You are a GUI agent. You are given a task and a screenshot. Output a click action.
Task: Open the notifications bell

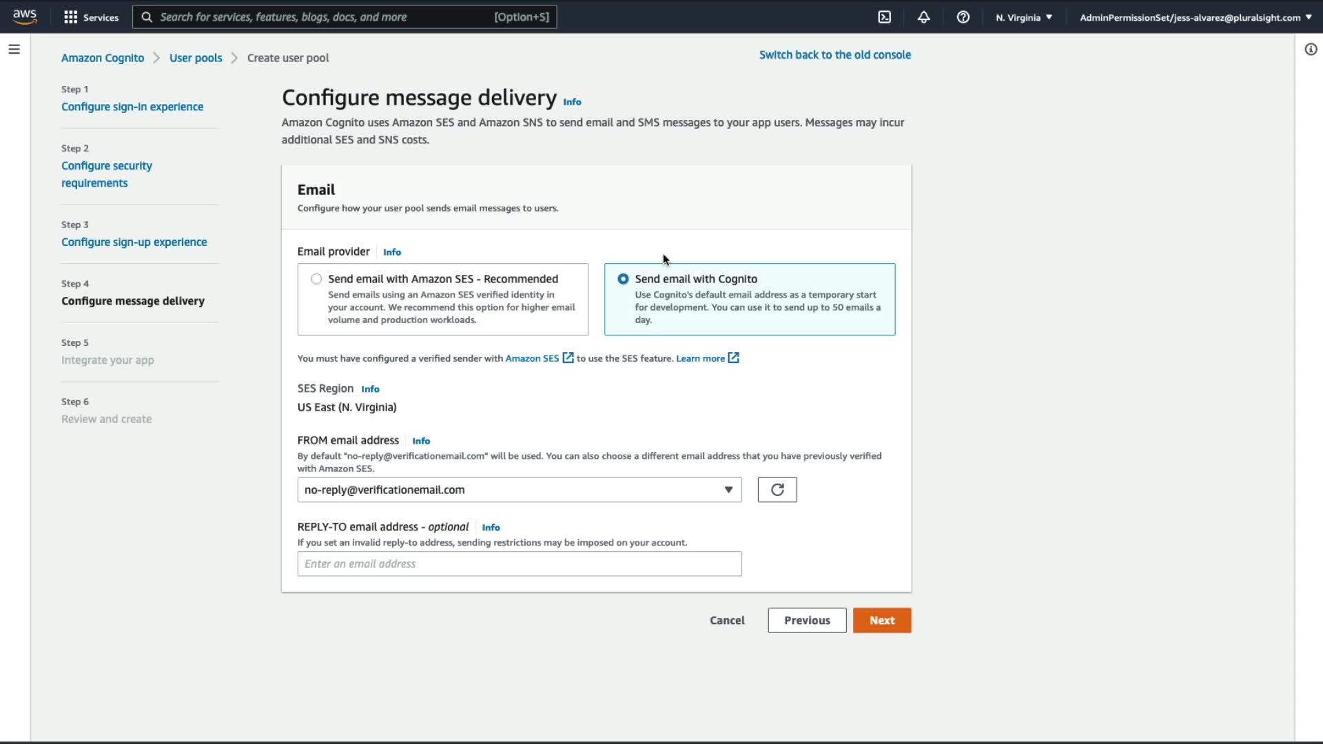click(923, 17)
